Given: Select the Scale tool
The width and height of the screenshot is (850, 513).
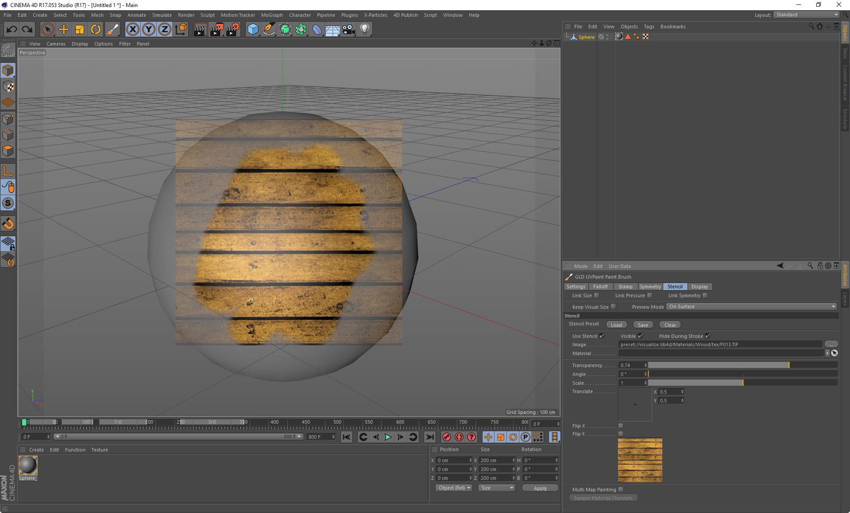Looking at the screenshot, I should pyautogui.click(x=80, y=29).
